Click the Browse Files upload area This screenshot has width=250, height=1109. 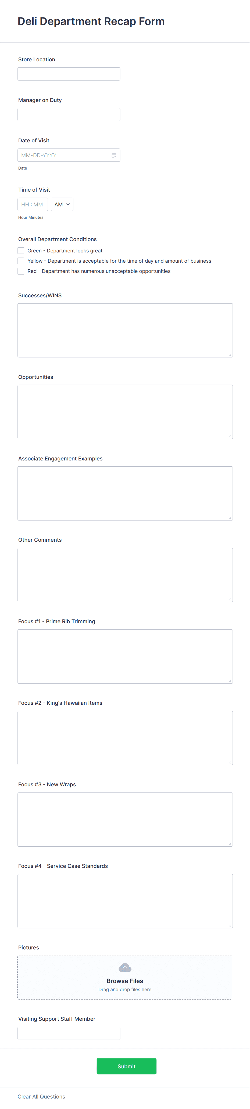[x=125, y=977]
